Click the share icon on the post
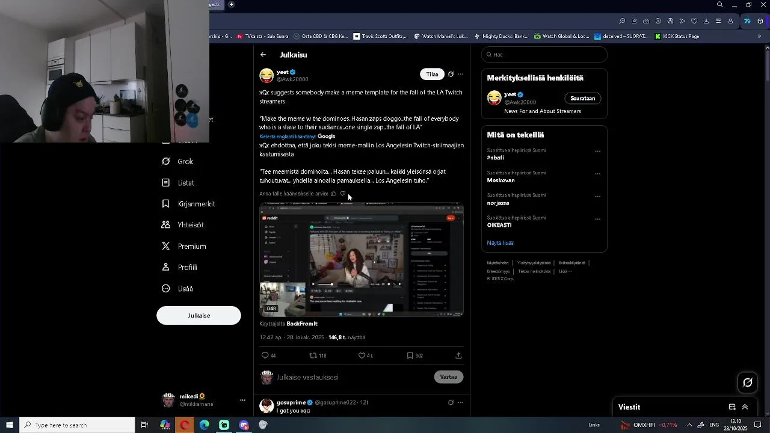The image size is (770, 433). click(458, 355)
